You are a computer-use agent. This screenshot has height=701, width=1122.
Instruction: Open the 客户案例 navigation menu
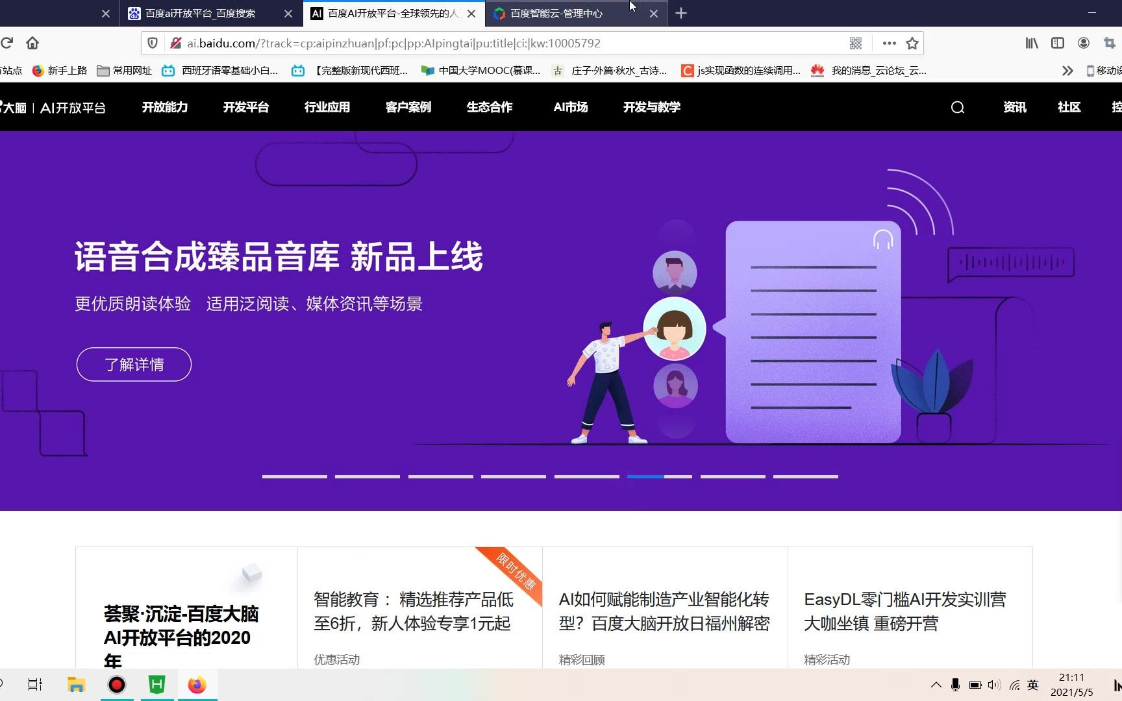click(408, 107)
